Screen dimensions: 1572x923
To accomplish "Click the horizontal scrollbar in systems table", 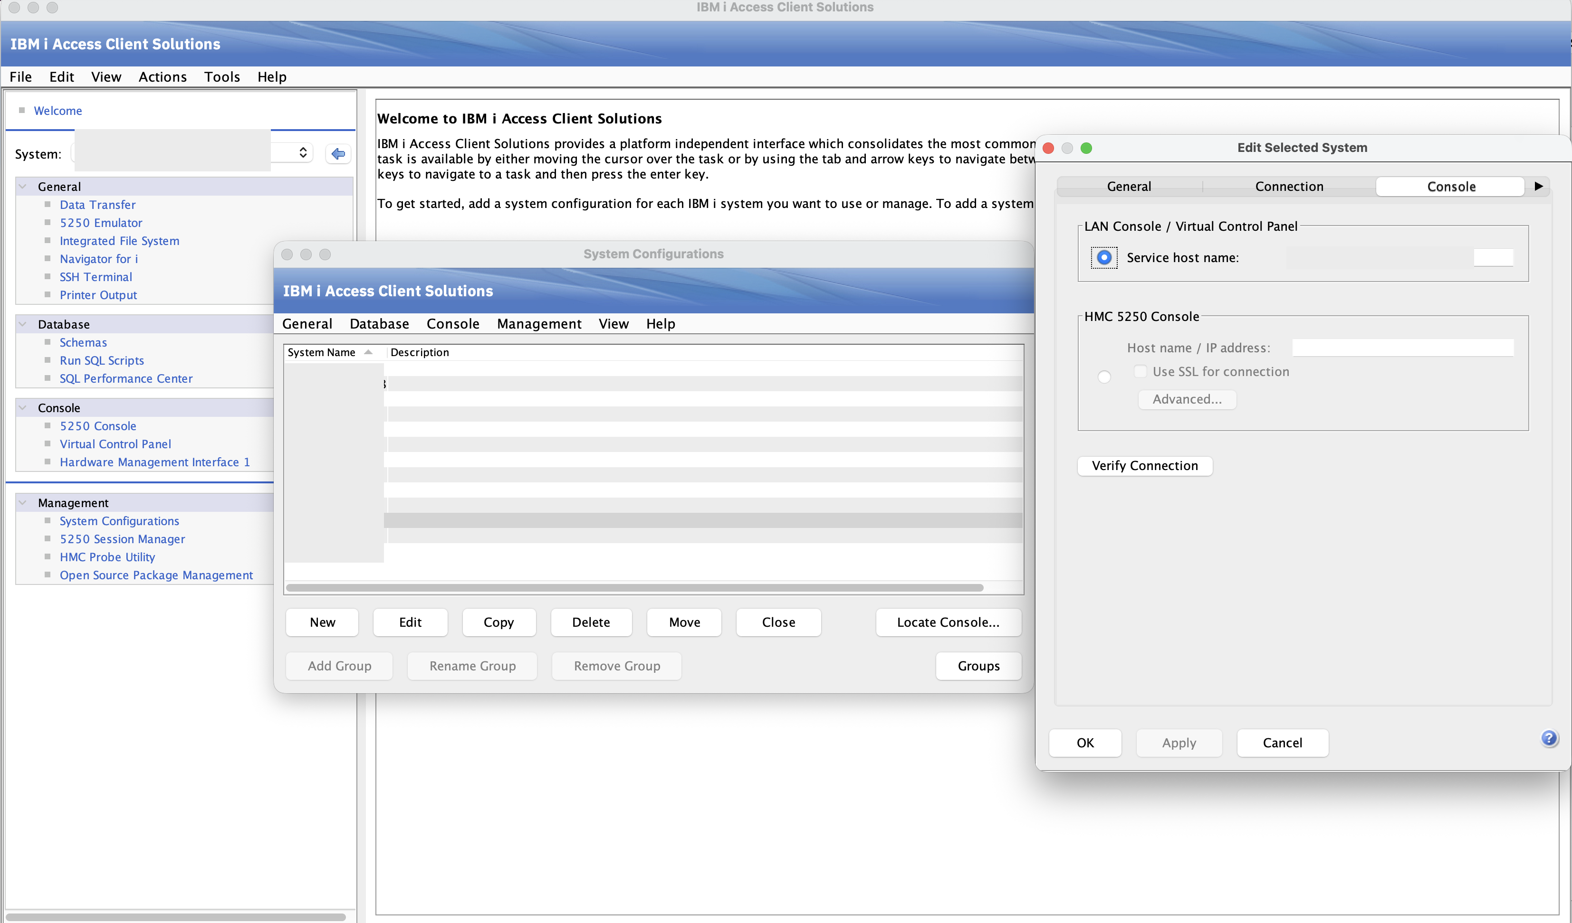I will coord(634,588).
